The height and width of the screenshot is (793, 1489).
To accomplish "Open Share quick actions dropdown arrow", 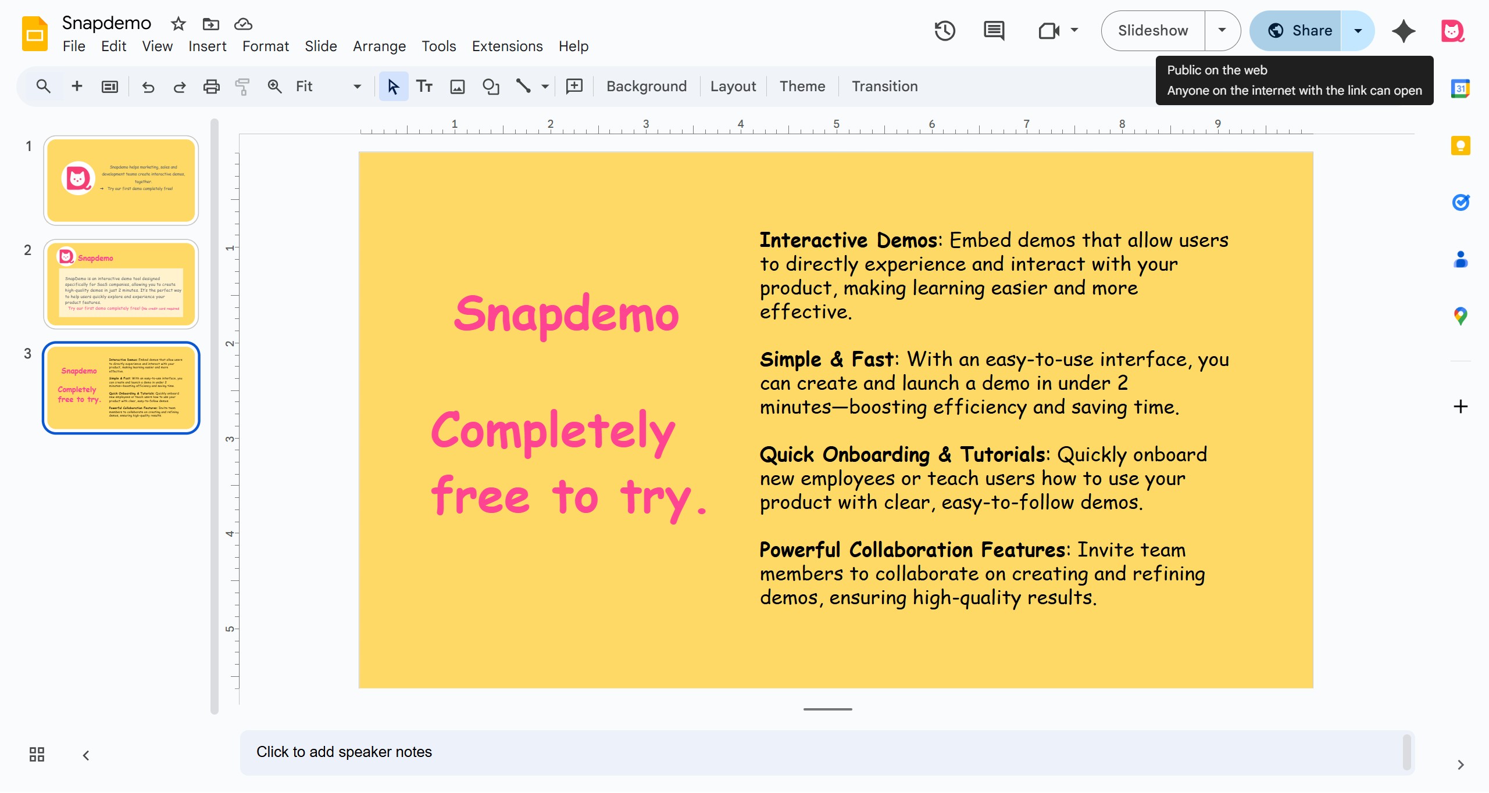I will pos(1358,31).
